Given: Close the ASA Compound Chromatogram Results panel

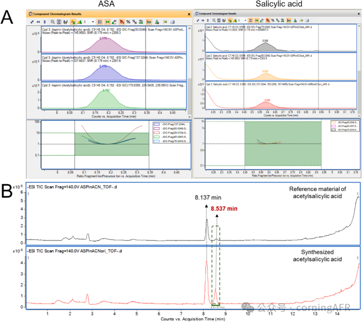Looking at the screenshot, I should coord(189,14).
